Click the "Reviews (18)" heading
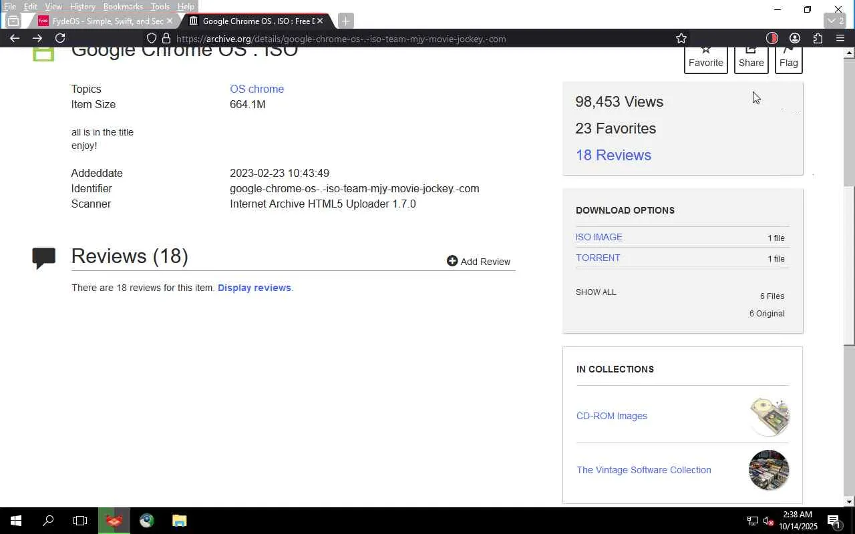The width and height of the screenshot is (855, 534). tap(130, 256)
